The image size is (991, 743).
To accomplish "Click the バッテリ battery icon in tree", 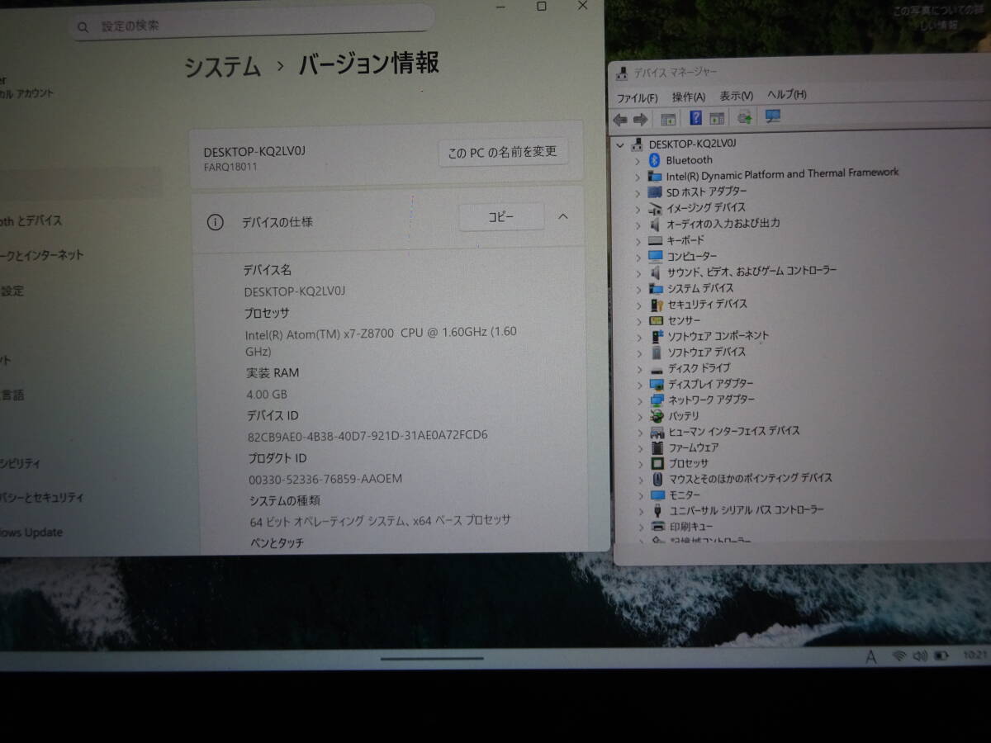I will (x=657, y=416).
